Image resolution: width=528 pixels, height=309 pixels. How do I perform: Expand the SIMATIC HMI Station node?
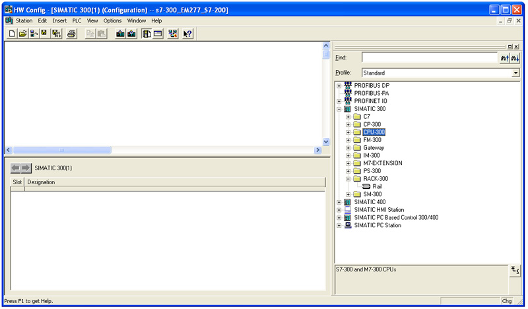click(x=339, y=209)
